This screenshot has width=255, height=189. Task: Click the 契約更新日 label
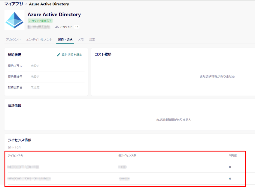[15, 88]
